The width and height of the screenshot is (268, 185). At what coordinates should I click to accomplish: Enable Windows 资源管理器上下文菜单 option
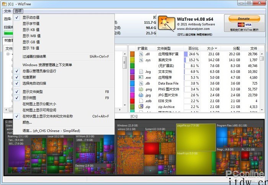coord(64,65)
